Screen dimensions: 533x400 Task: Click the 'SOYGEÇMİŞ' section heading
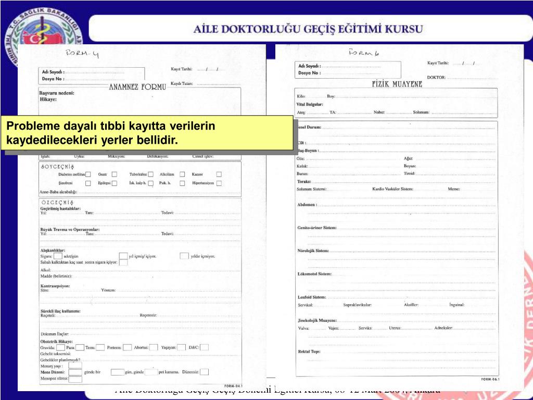(x=57, y=167)
